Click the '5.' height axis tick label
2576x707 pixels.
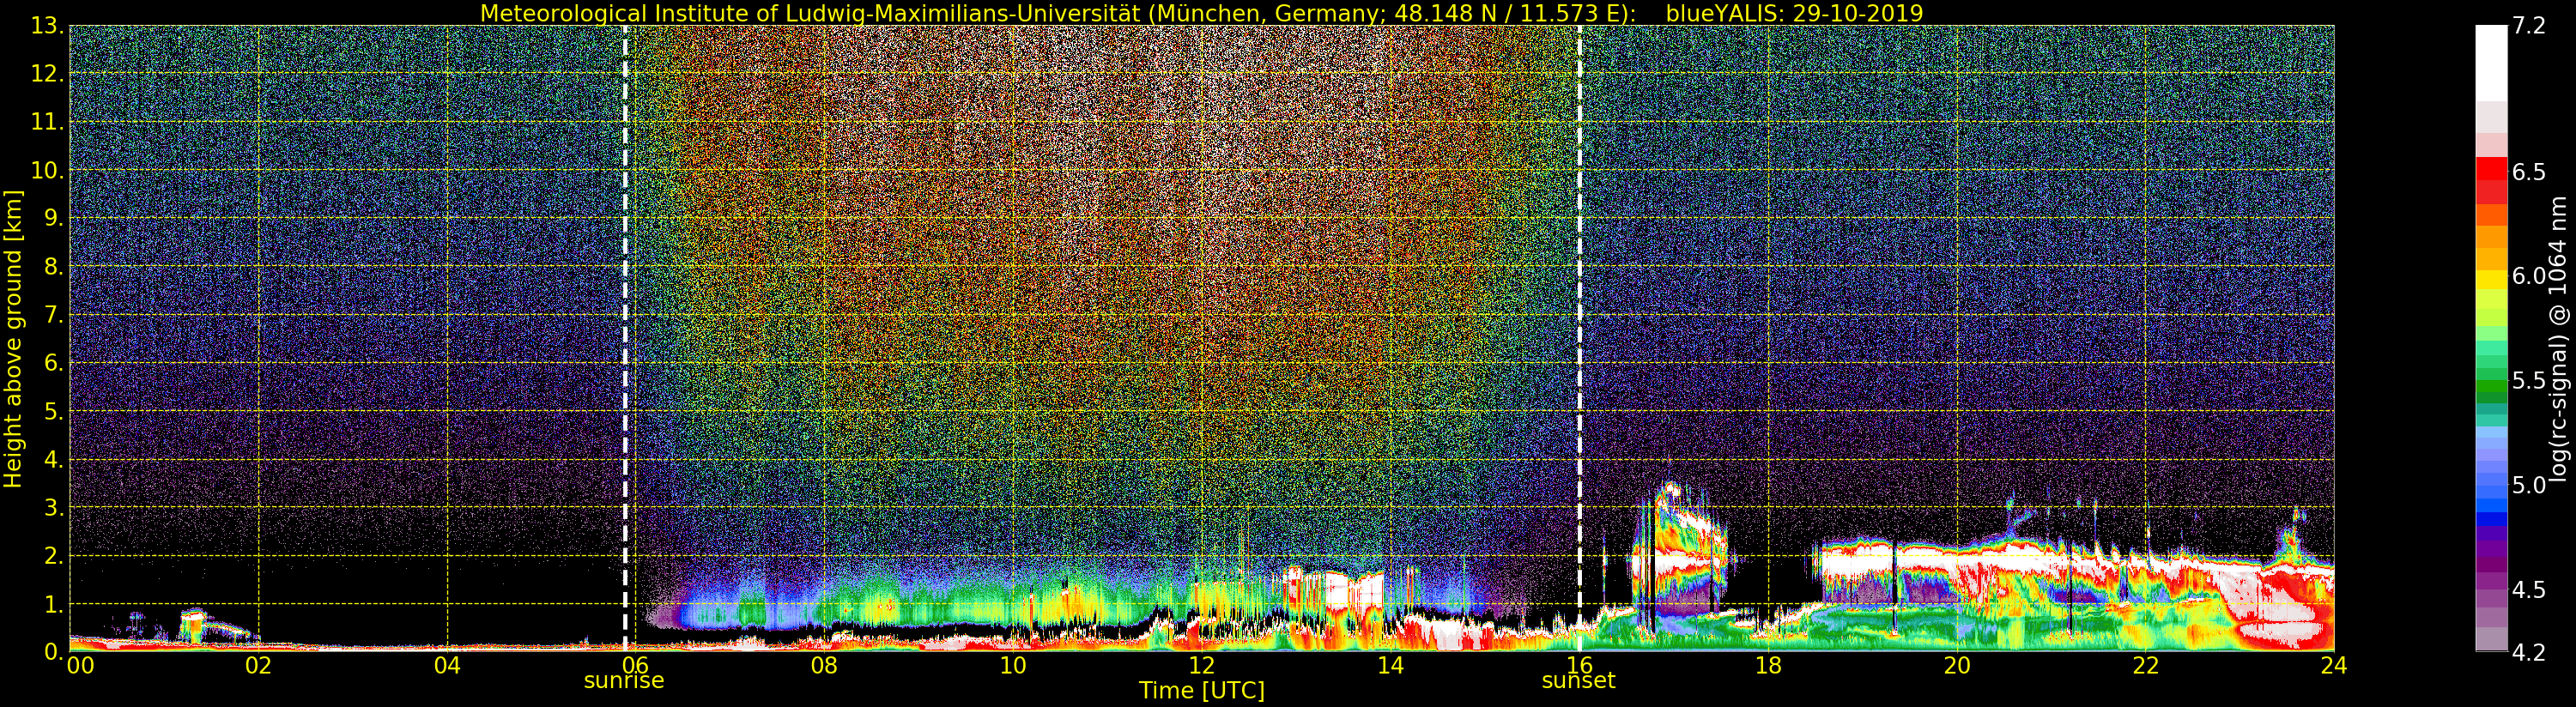(x=53, y=411)
